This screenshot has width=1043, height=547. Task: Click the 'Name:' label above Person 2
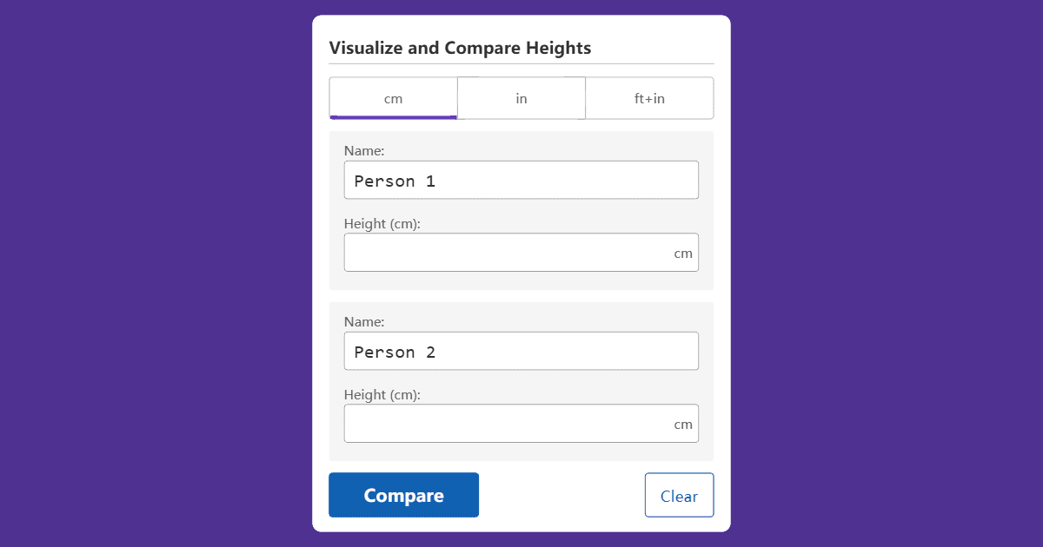(x=364, y=321)
